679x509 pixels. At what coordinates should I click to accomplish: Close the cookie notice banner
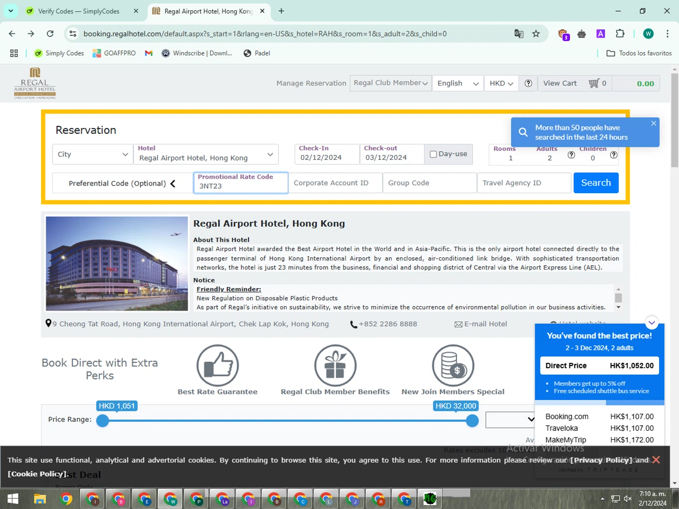coord(656,460)
